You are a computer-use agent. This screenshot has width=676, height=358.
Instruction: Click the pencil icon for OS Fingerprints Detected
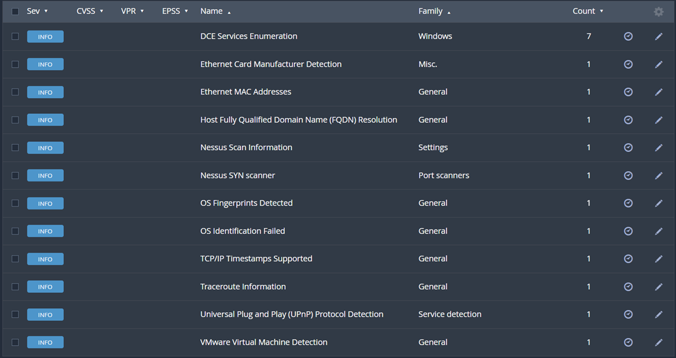(x=658, y=203)
